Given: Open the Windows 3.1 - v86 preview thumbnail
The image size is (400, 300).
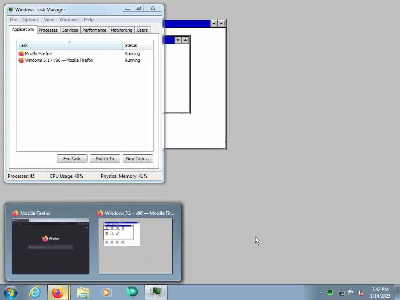Looking at the screenshot, I should [x=135, y=246].
